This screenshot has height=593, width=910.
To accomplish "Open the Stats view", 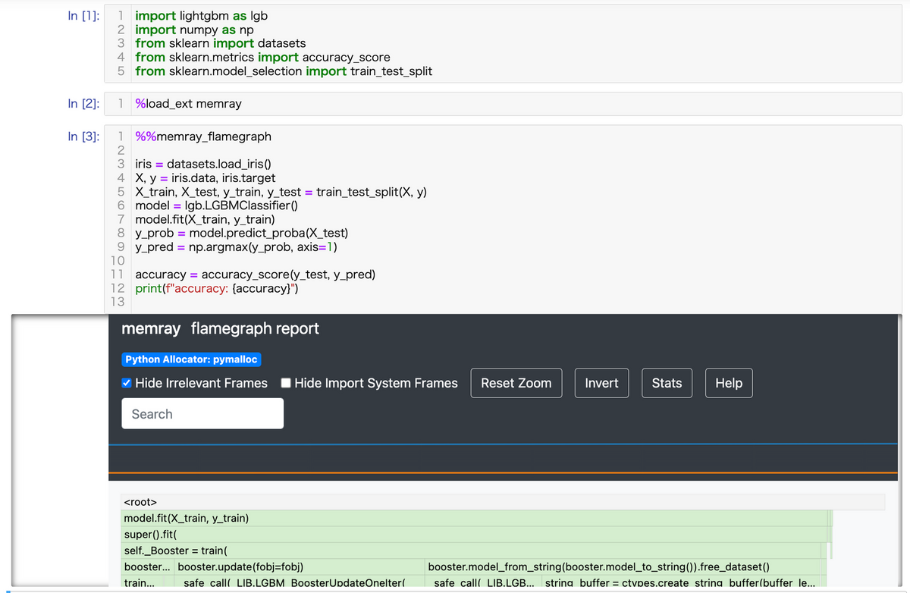I will [x=667, y=383].
